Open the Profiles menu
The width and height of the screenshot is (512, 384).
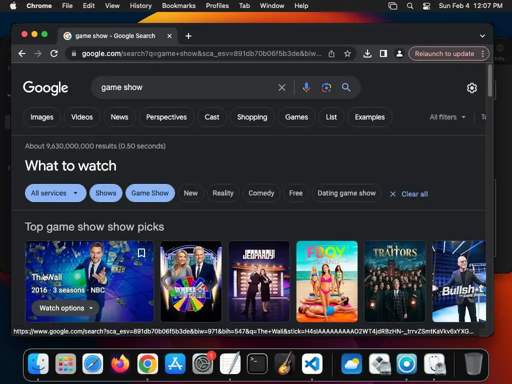[217, 5]
